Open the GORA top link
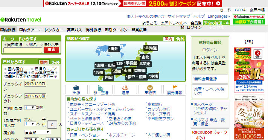The image size is (268, 140). 240,10
